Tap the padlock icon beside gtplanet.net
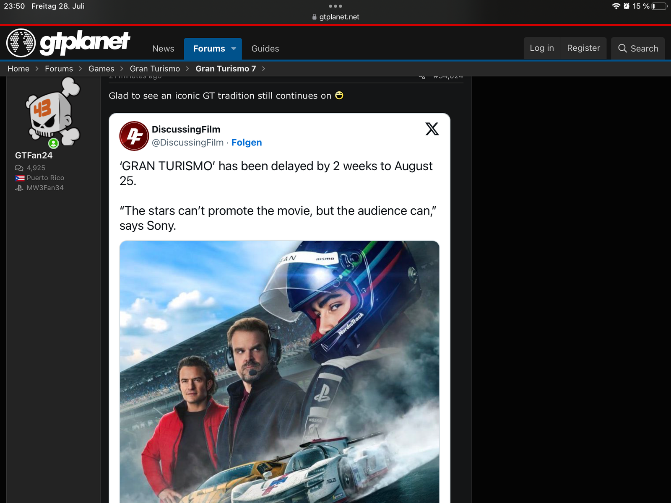Viewport: 671px width, 503px height. (315, 17)
